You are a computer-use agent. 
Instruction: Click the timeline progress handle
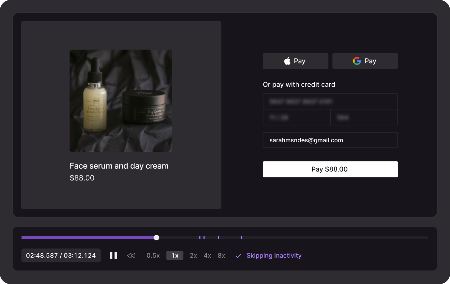(157, 237)
